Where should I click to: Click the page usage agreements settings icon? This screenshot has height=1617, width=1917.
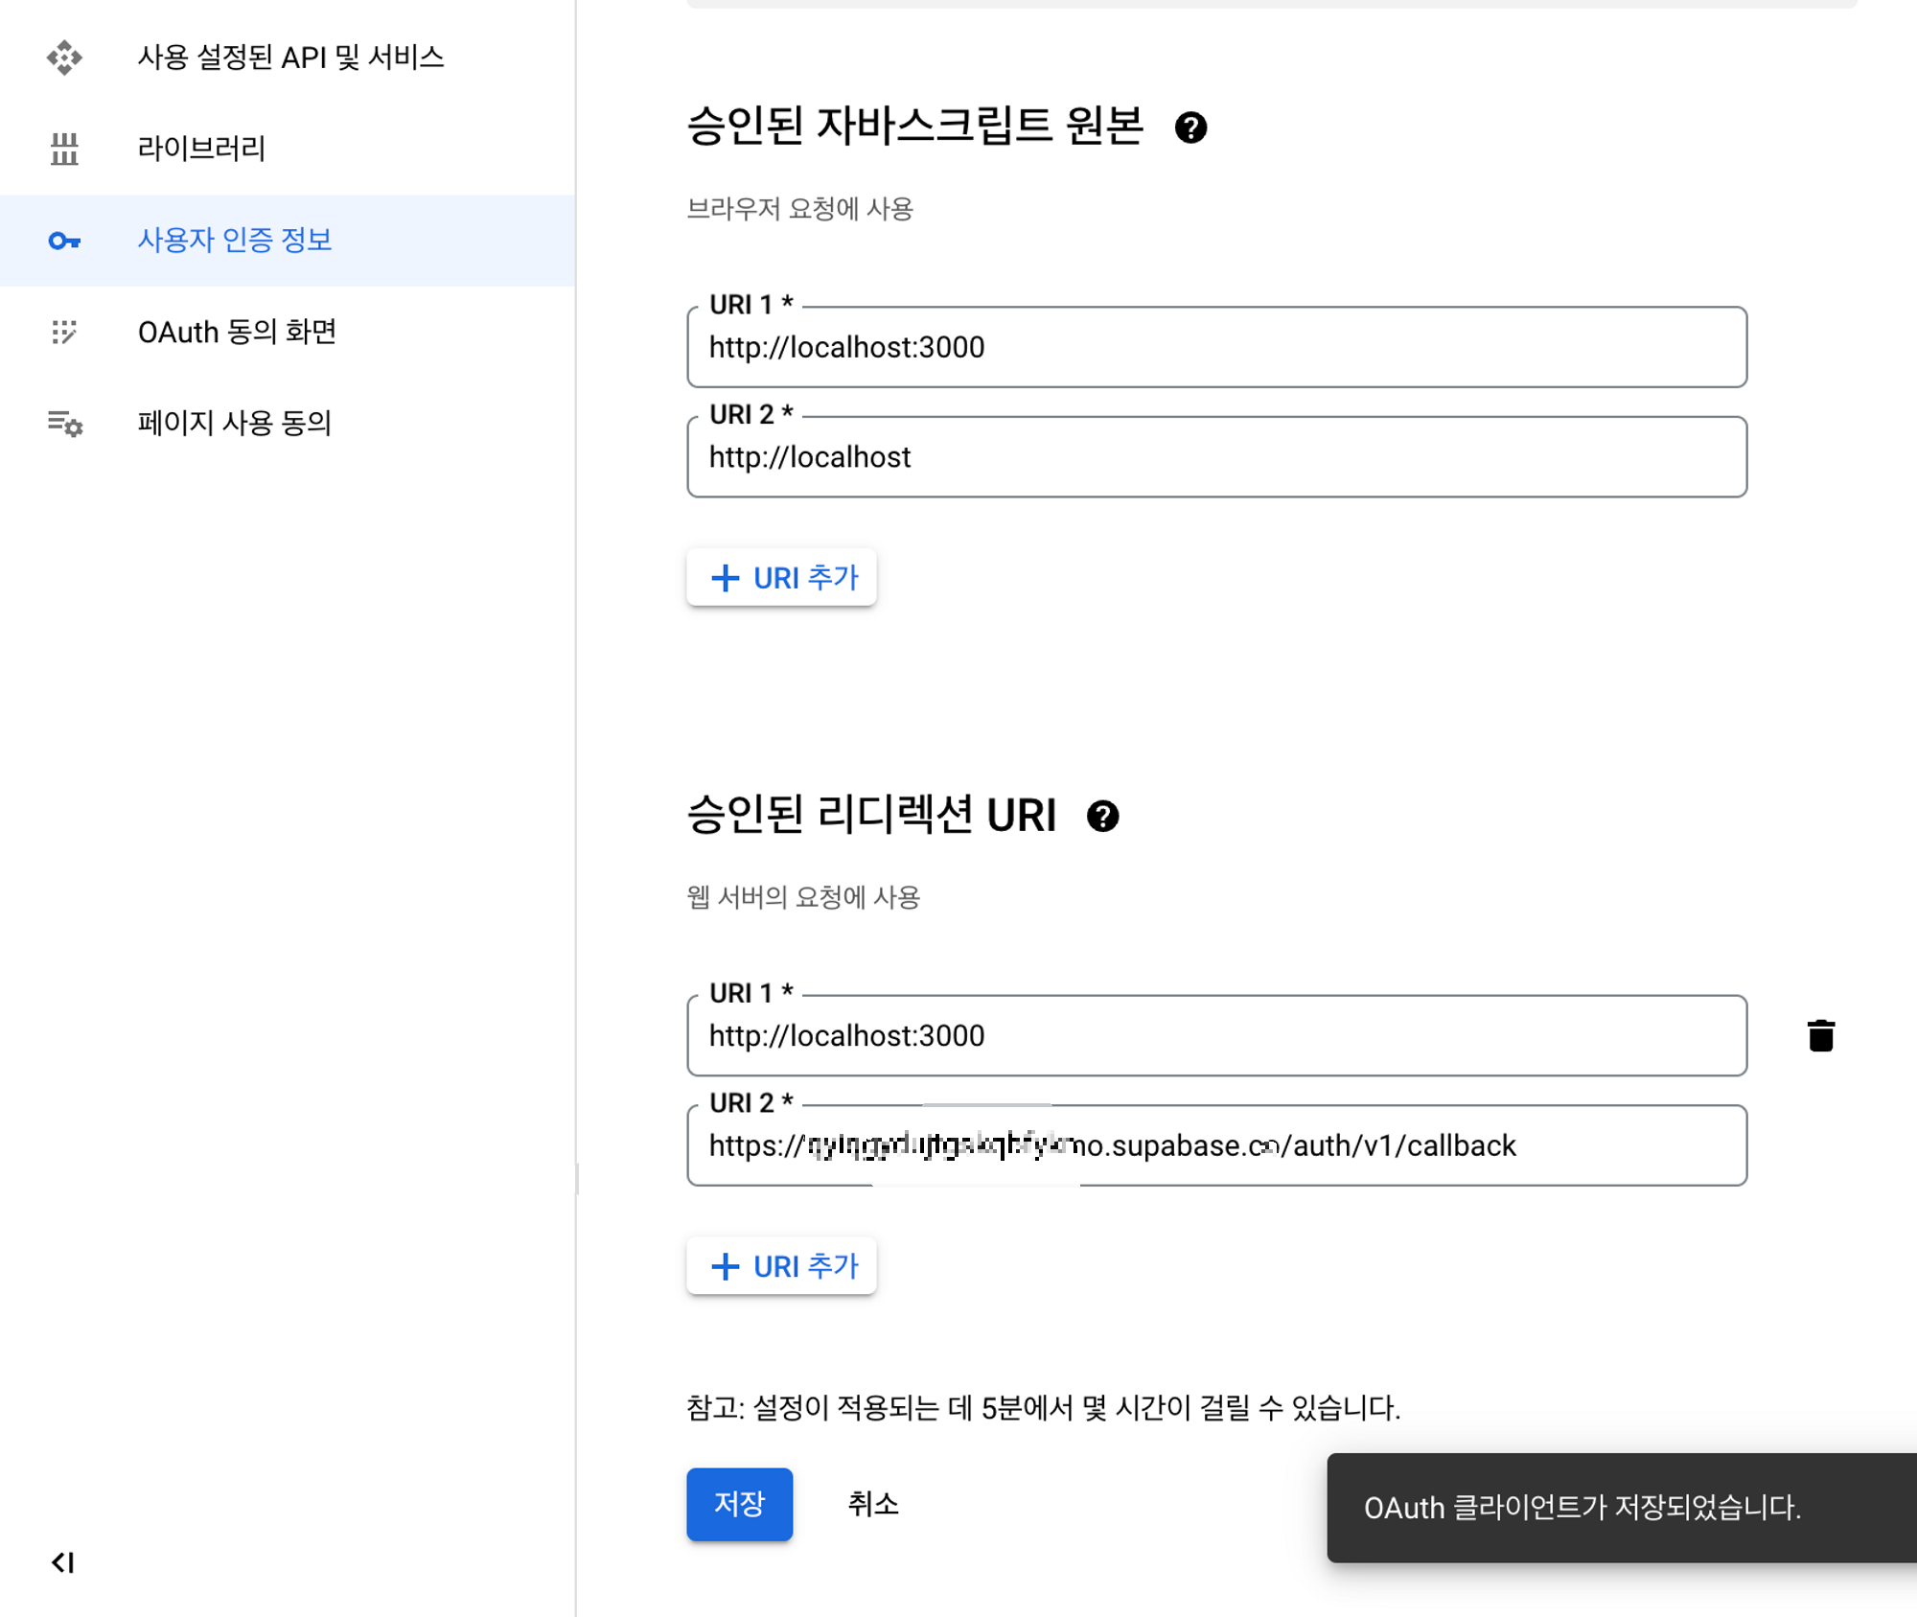click(64, 423)
